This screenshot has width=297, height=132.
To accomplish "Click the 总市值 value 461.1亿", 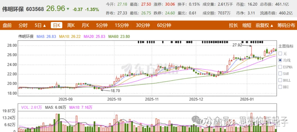I will click(x=282, y=4).
